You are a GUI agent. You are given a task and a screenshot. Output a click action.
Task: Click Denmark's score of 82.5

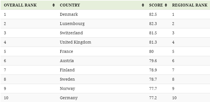click(153, 14)
